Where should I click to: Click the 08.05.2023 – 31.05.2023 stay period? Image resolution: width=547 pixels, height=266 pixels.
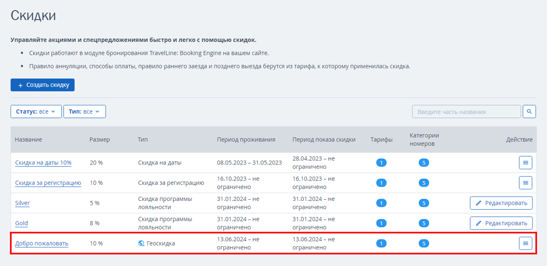(249, 163)
